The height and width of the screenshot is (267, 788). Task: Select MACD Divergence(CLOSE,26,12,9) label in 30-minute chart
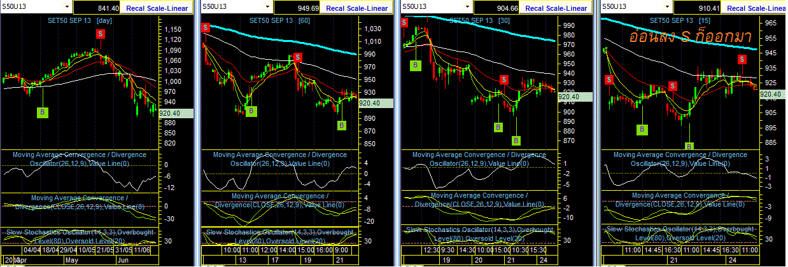click(x=479, y=200)
